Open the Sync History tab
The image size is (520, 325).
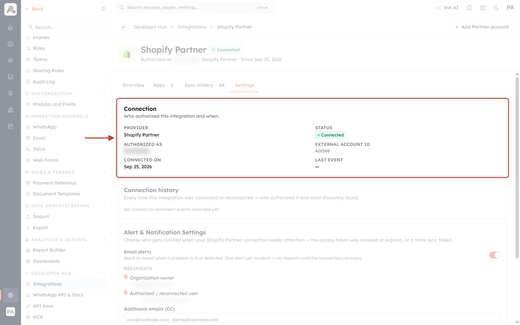[204, 85]
